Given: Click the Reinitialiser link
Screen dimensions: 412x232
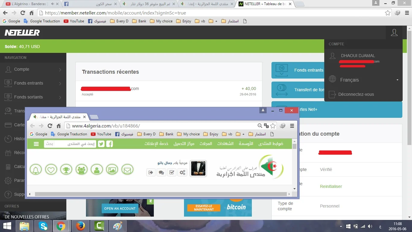Looking at the screenshot, I should 331,186.
